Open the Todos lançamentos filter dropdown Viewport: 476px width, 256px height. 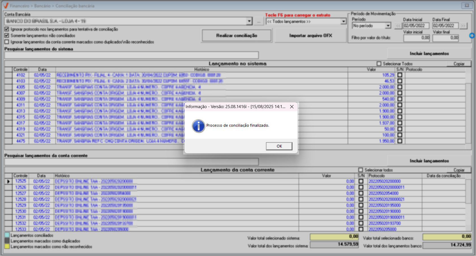(x=343, y=21)
